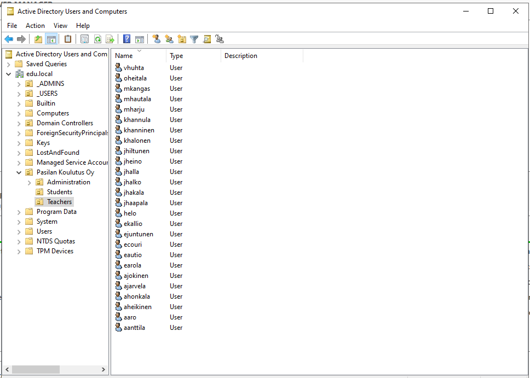
Task: Expand the Domain Controllers node
Action: 19,123
